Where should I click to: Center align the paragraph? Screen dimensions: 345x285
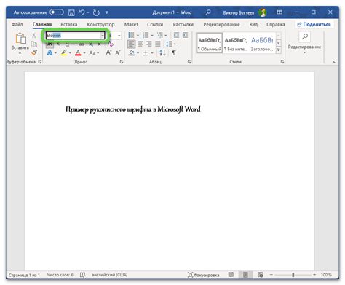[140, 44]
